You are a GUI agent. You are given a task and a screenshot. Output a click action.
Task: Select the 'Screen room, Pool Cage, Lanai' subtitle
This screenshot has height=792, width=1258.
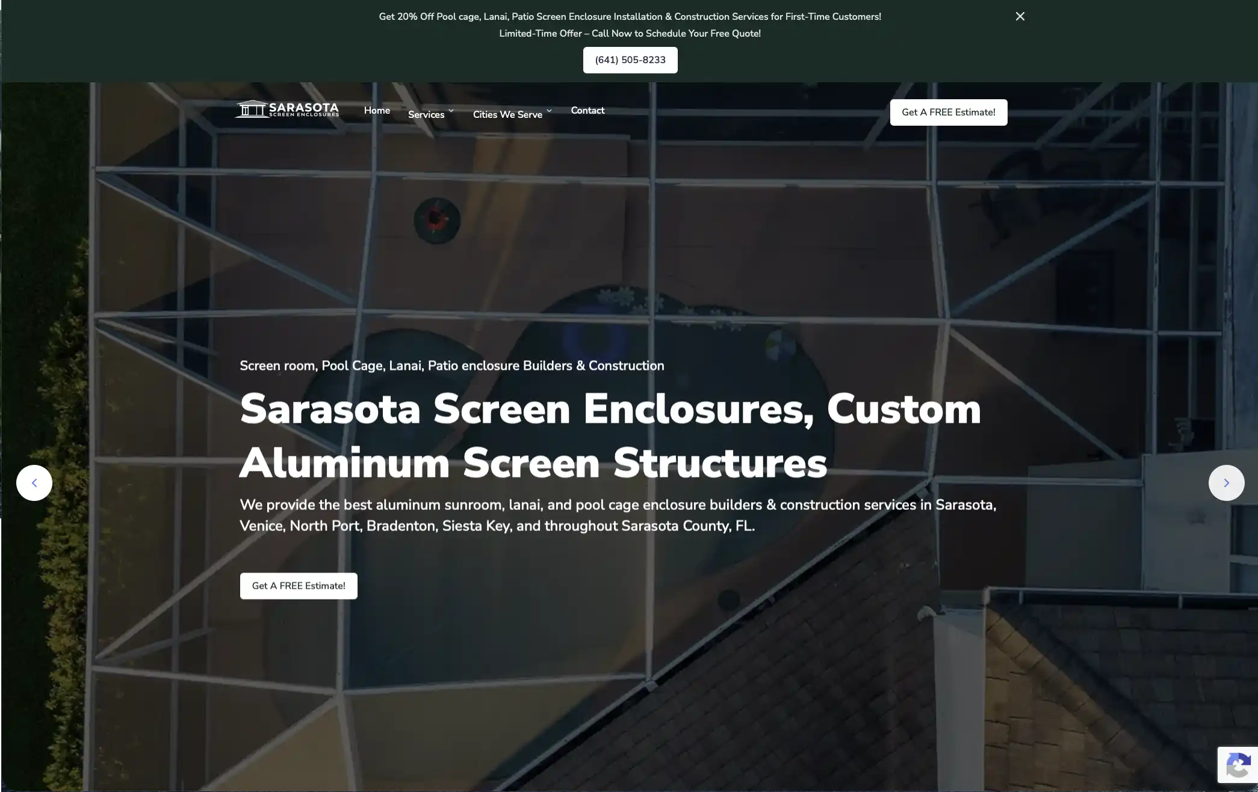(x=452, y=366)
